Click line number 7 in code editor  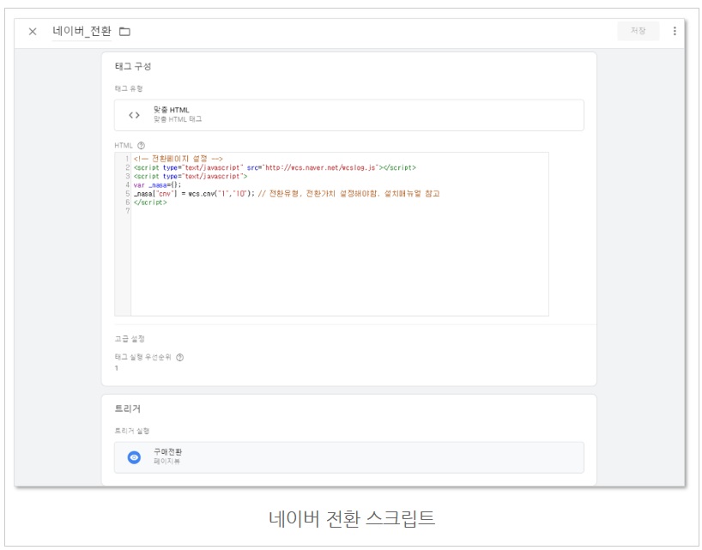coord(128,211)
